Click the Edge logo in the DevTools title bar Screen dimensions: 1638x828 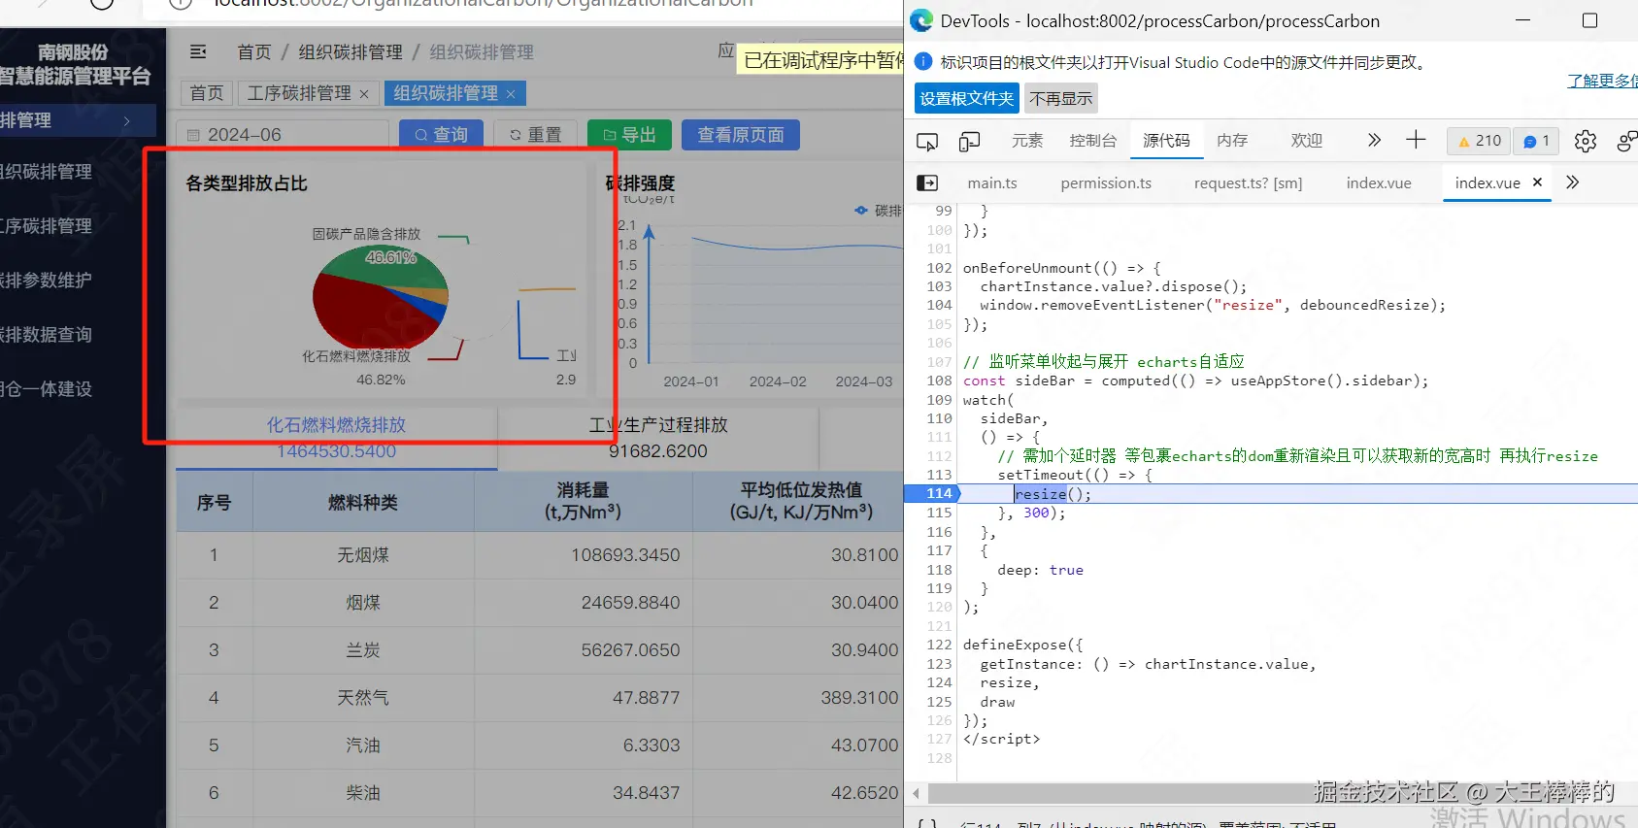(921, 20)
